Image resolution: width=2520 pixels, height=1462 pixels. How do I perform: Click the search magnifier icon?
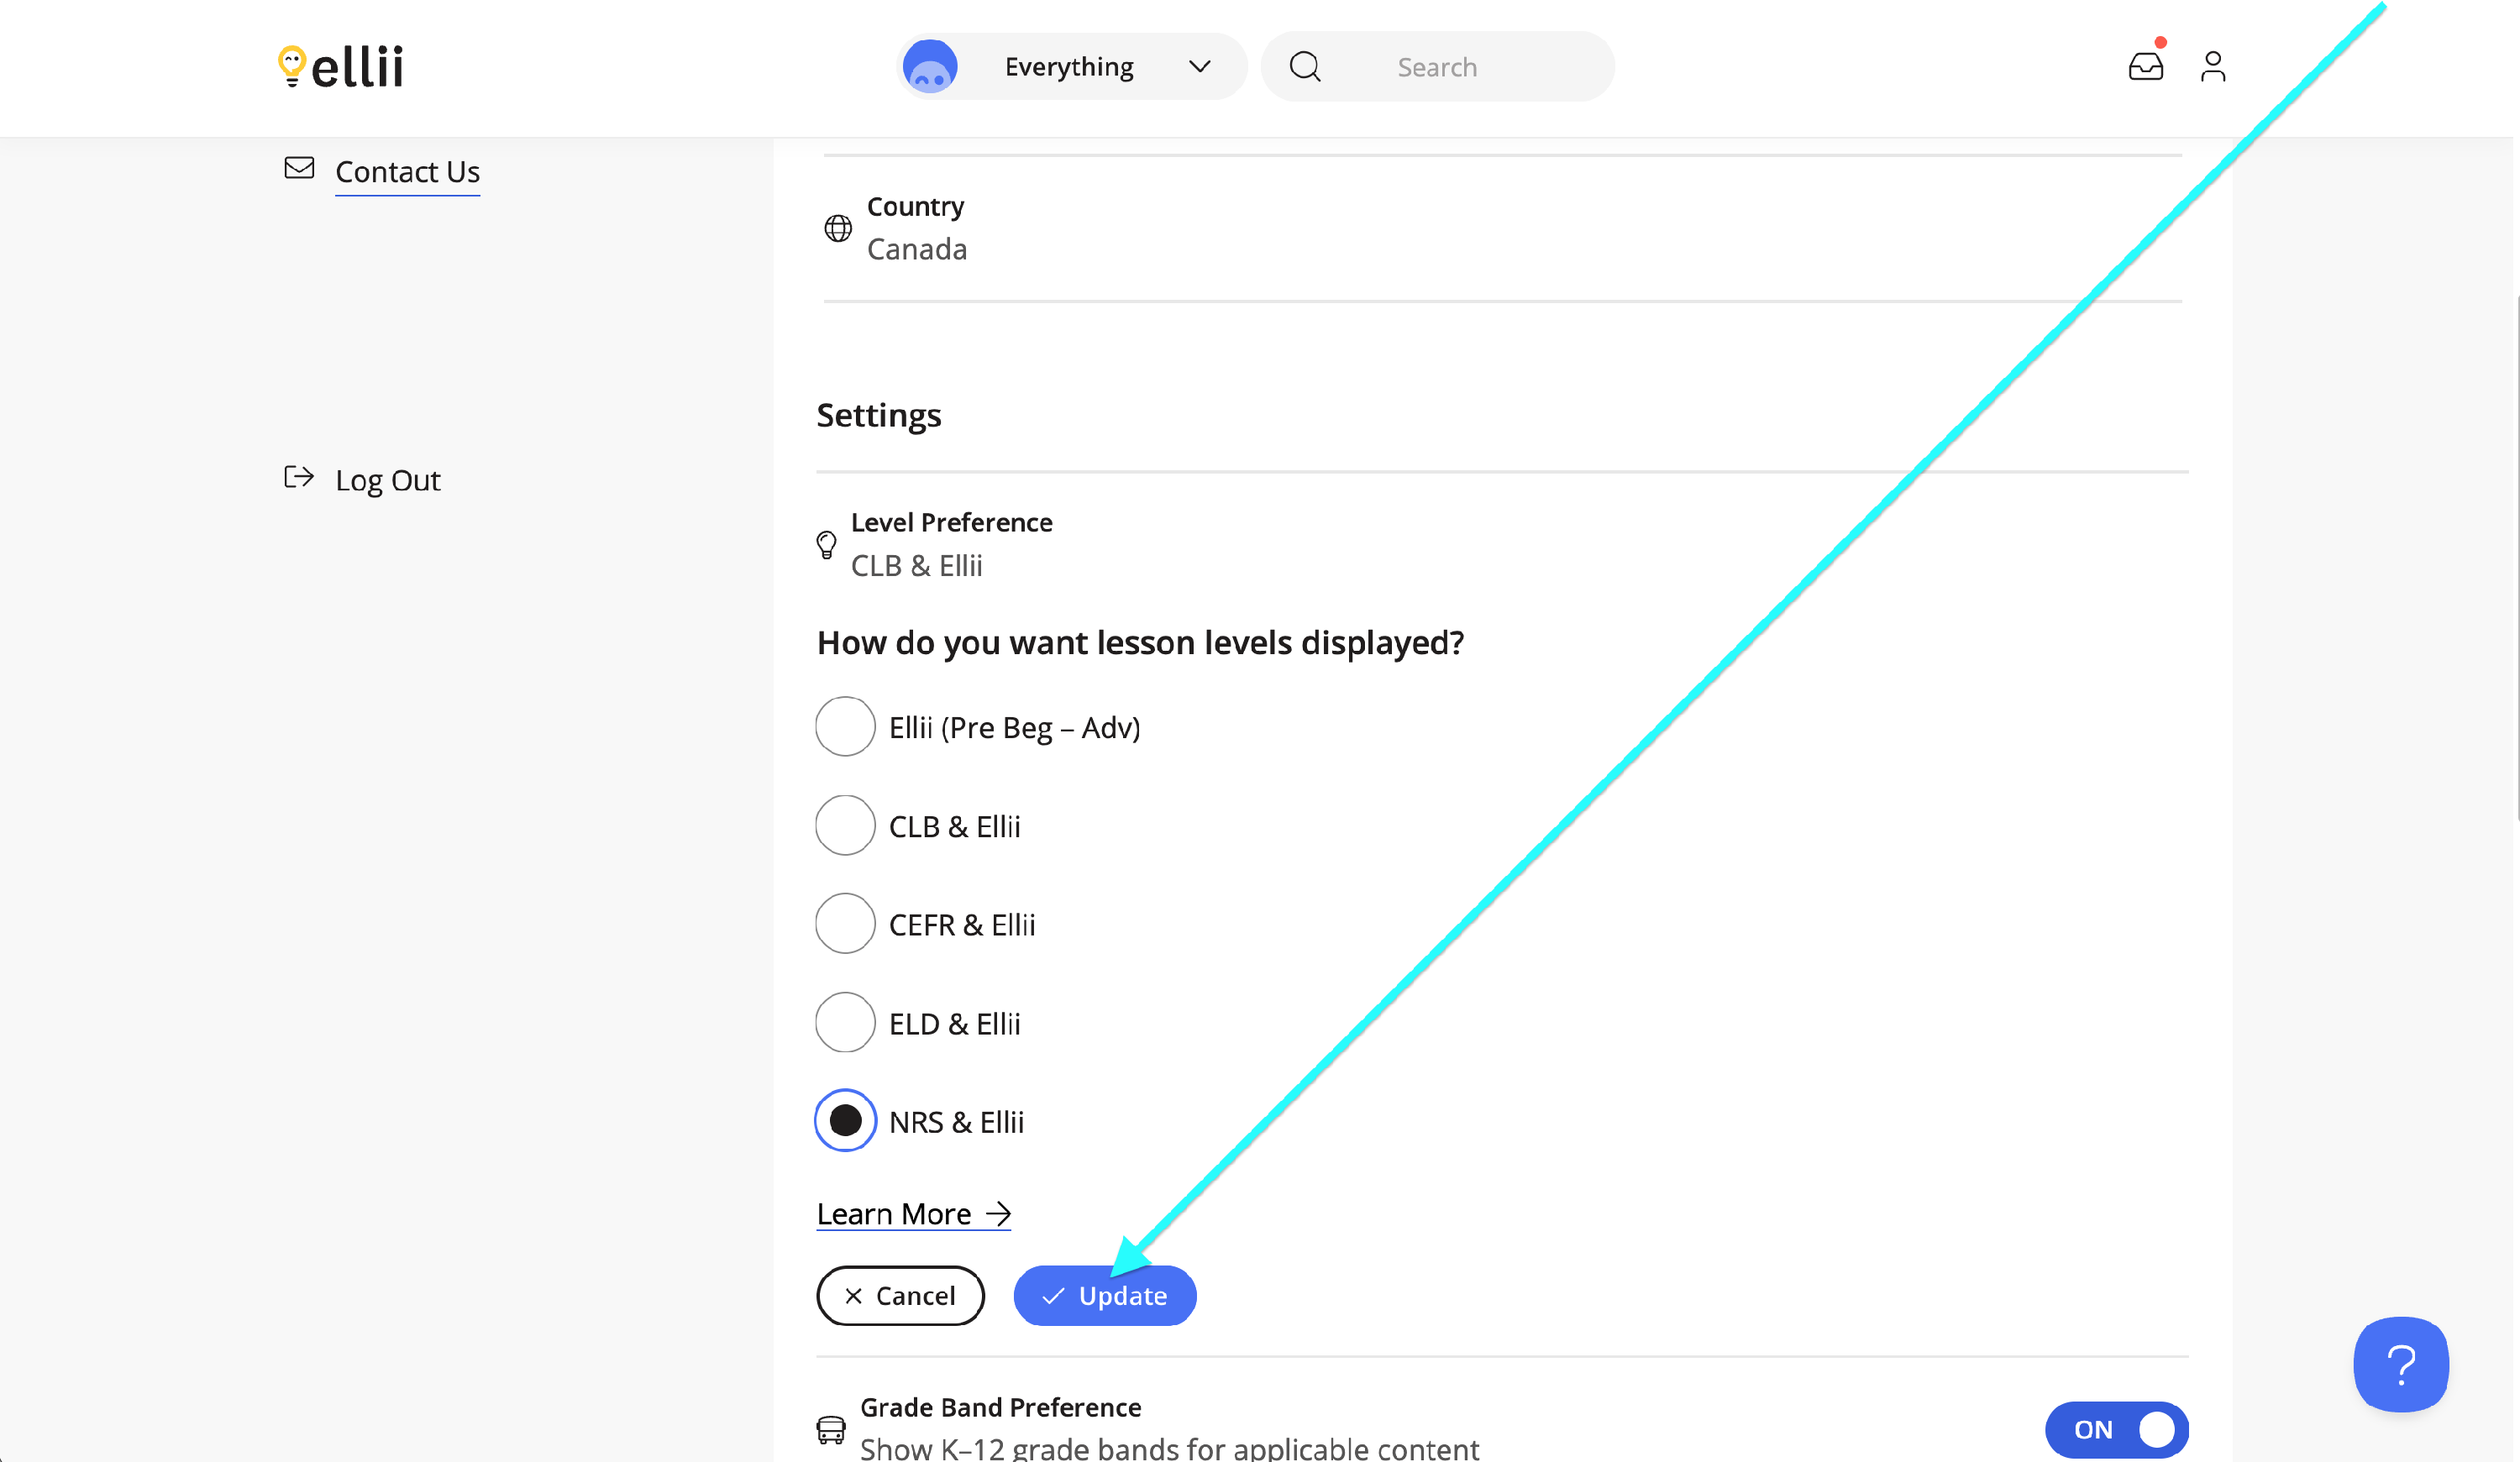(1304, 67)
